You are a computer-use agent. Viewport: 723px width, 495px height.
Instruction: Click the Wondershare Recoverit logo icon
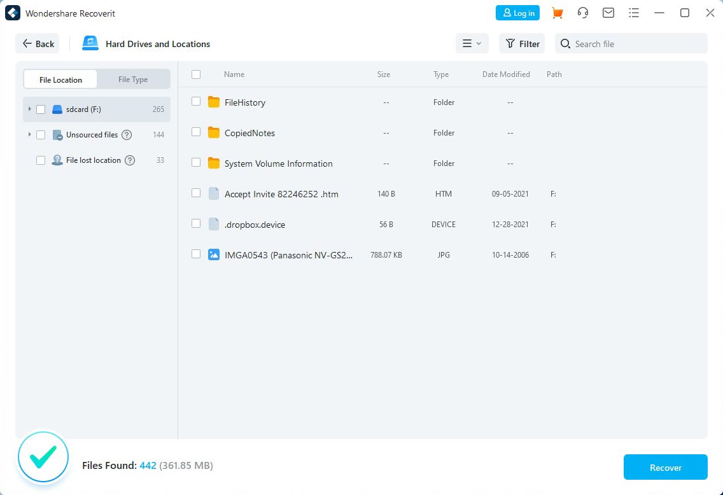(13, 13)
